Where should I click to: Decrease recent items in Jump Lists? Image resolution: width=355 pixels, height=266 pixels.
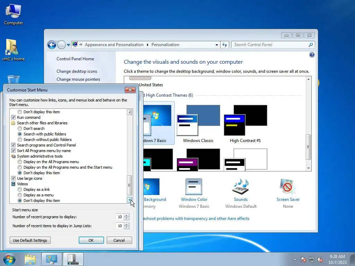pyautogui.click(x=127, y=227)
